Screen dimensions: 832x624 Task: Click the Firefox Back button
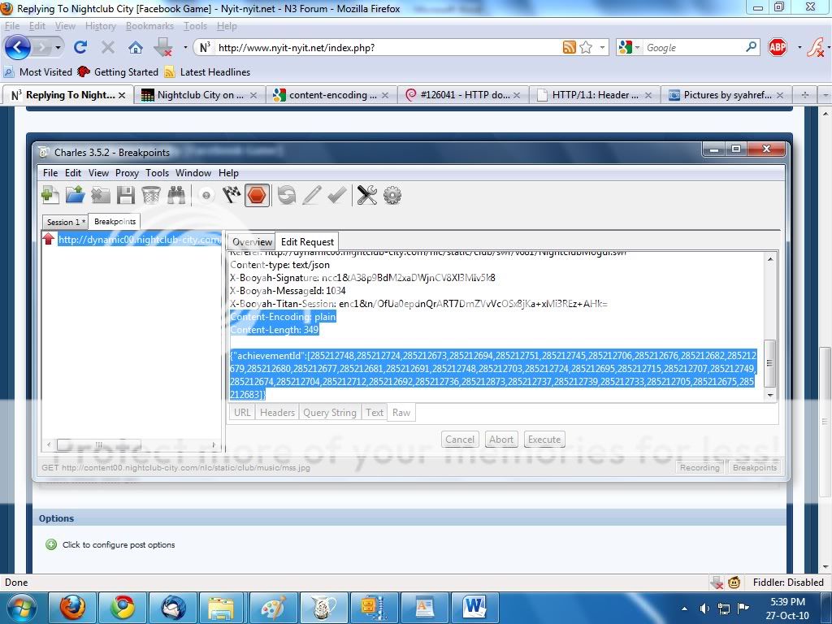(18, 48)
